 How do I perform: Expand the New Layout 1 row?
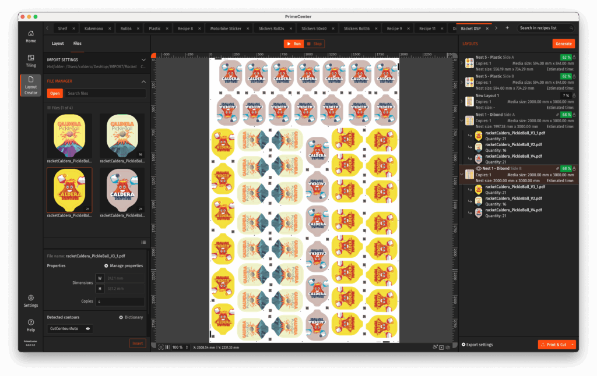pos(462,101)
